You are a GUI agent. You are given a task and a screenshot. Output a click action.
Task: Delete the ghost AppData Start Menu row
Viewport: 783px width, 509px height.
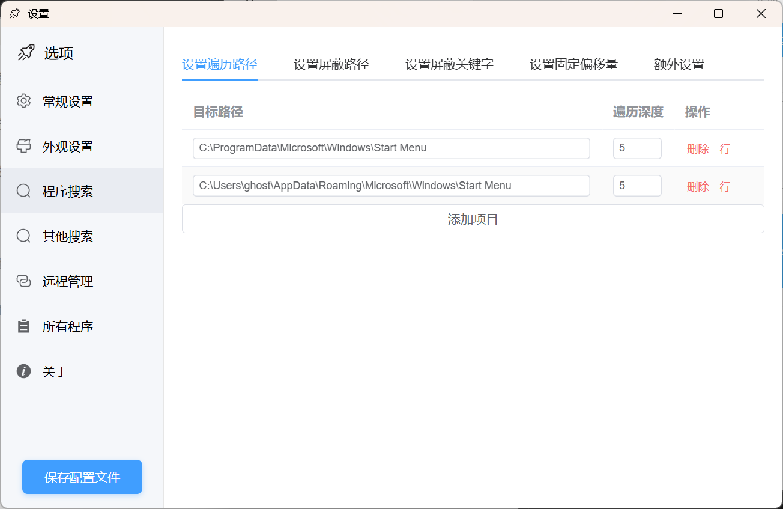[708, 187]
